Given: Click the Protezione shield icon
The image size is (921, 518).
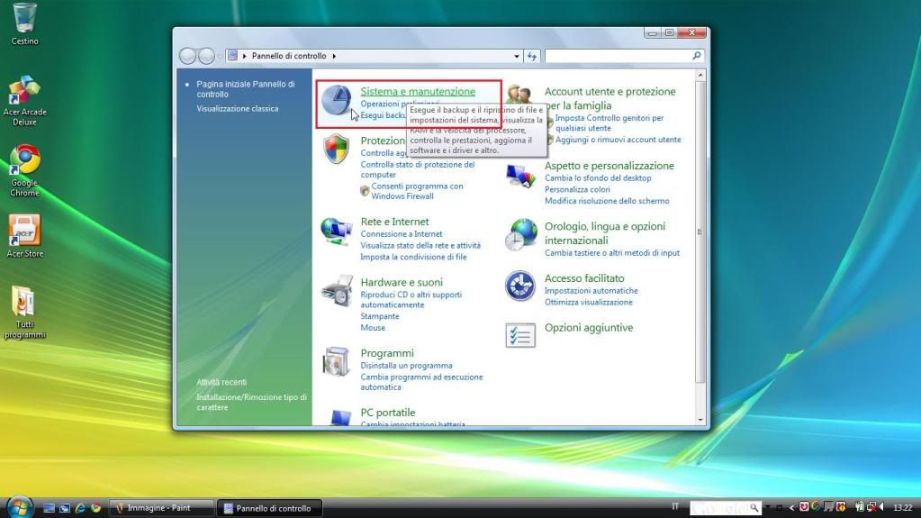Looking at the screenshot, I should pyautogui.click(x=337, y=149).
